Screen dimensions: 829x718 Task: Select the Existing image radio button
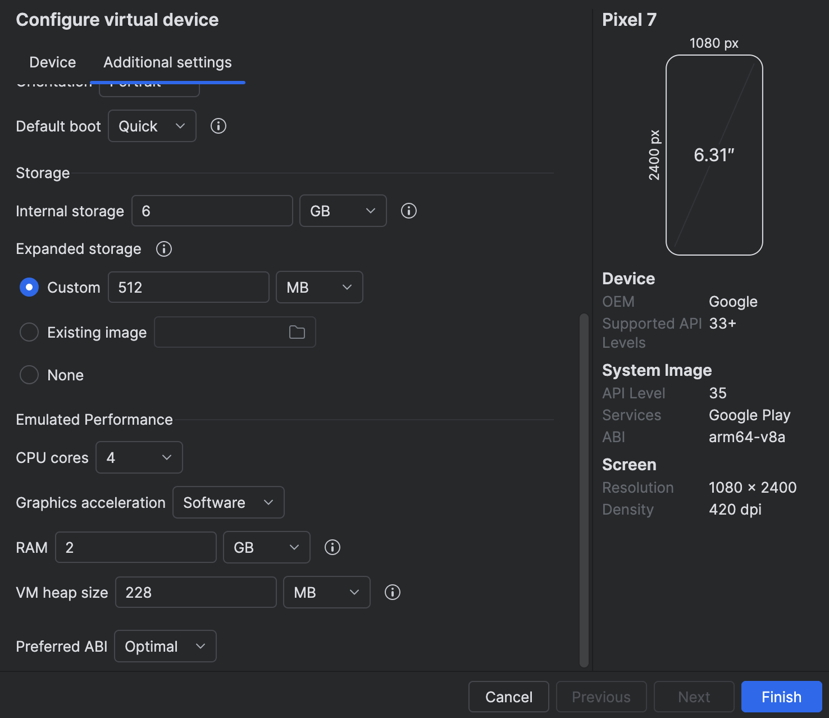[x=29, y=332]
